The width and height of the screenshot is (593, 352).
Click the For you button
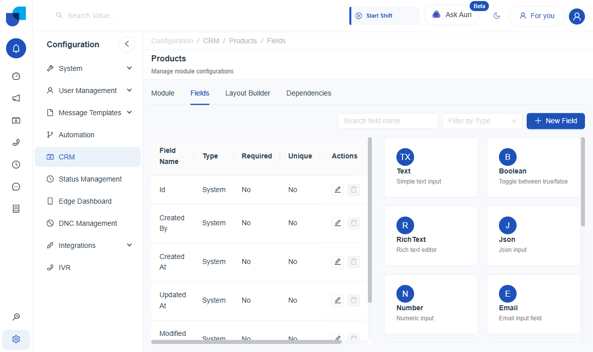click(x=537, y=16)
